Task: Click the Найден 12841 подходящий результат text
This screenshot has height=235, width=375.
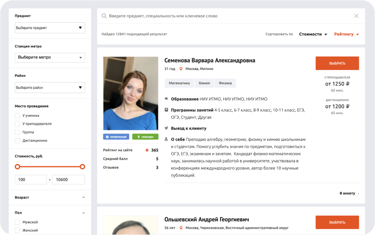Action: coord(134,34)
